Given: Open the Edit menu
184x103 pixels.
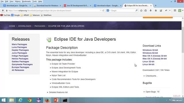Looking at the screenshot, I should (x=7, y=1).
